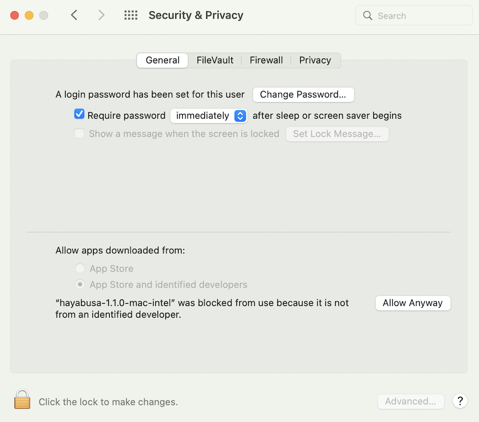
Task: Uncheck the Require password checkbox
Action: [79, 114]
